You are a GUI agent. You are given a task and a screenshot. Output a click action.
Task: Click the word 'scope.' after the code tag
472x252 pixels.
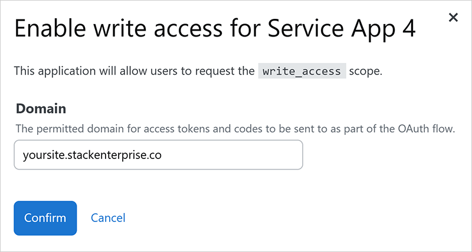tap(366, 72)
